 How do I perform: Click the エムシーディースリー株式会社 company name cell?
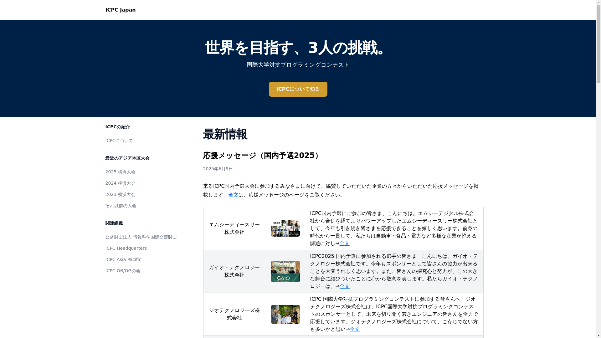point(234,228)
